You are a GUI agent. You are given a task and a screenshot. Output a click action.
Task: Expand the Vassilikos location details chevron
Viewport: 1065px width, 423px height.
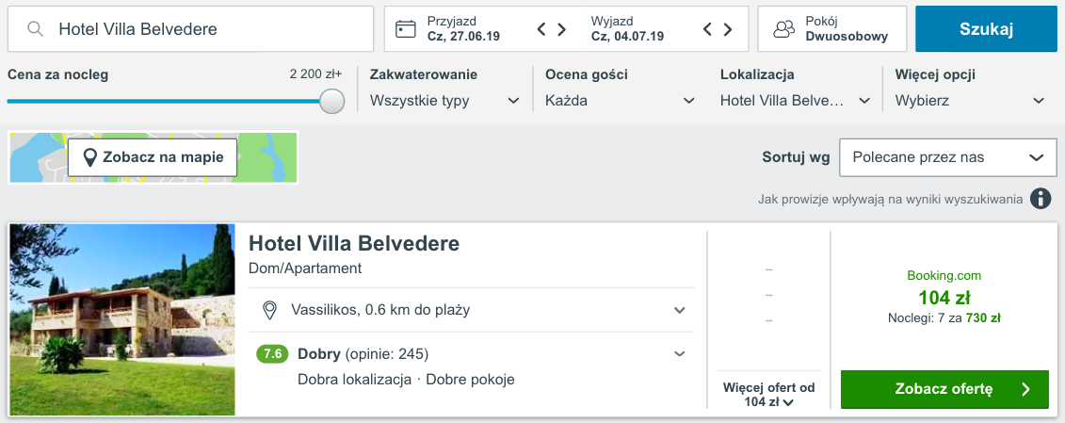point(679,310)
